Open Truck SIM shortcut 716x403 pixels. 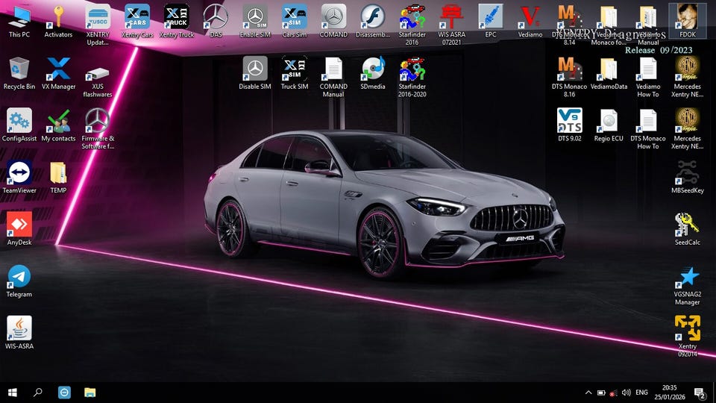pyautogui.click(x=294, y=73)
